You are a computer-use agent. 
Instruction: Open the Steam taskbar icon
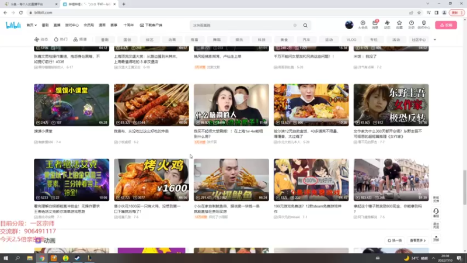click(x=78, y=258)
